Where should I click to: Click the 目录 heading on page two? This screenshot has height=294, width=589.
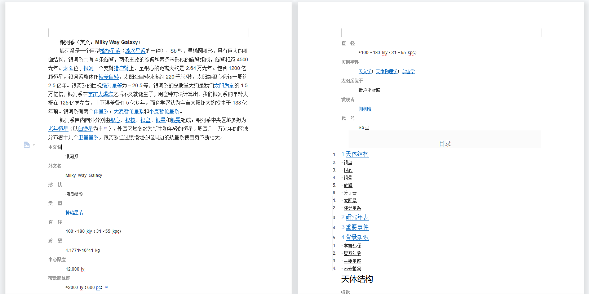[445, 144]
